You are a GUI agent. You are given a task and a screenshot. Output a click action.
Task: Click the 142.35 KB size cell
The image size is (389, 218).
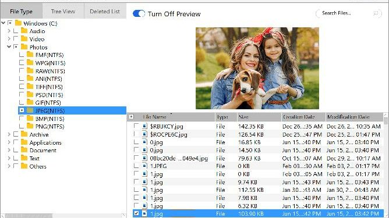(x=250, y=126)
